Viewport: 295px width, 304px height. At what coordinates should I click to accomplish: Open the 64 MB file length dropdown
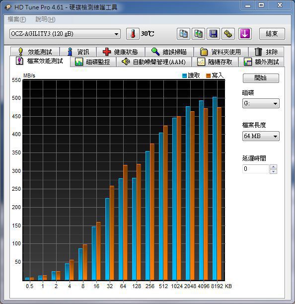pyautogui.click(x=261, y=136)
